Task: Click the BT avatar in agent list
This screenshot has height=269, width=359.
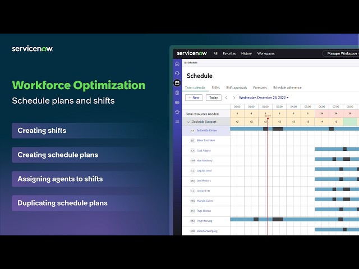Action: (192, 141)
